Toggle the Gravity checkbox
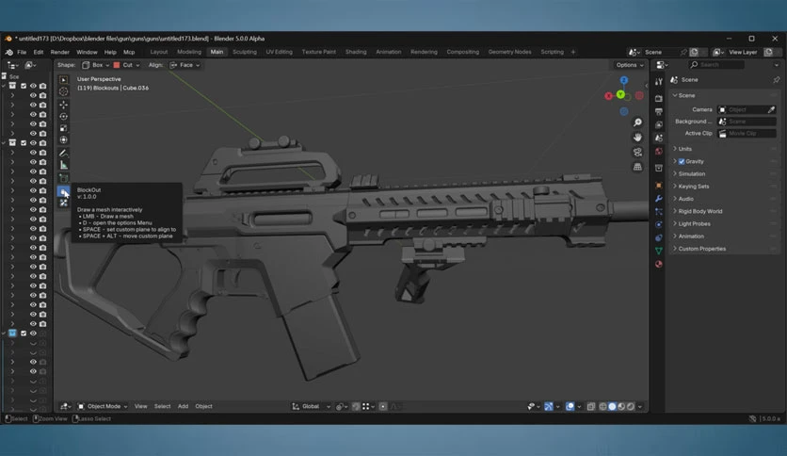This screenshot has width=787, height=456. point(682,162)
